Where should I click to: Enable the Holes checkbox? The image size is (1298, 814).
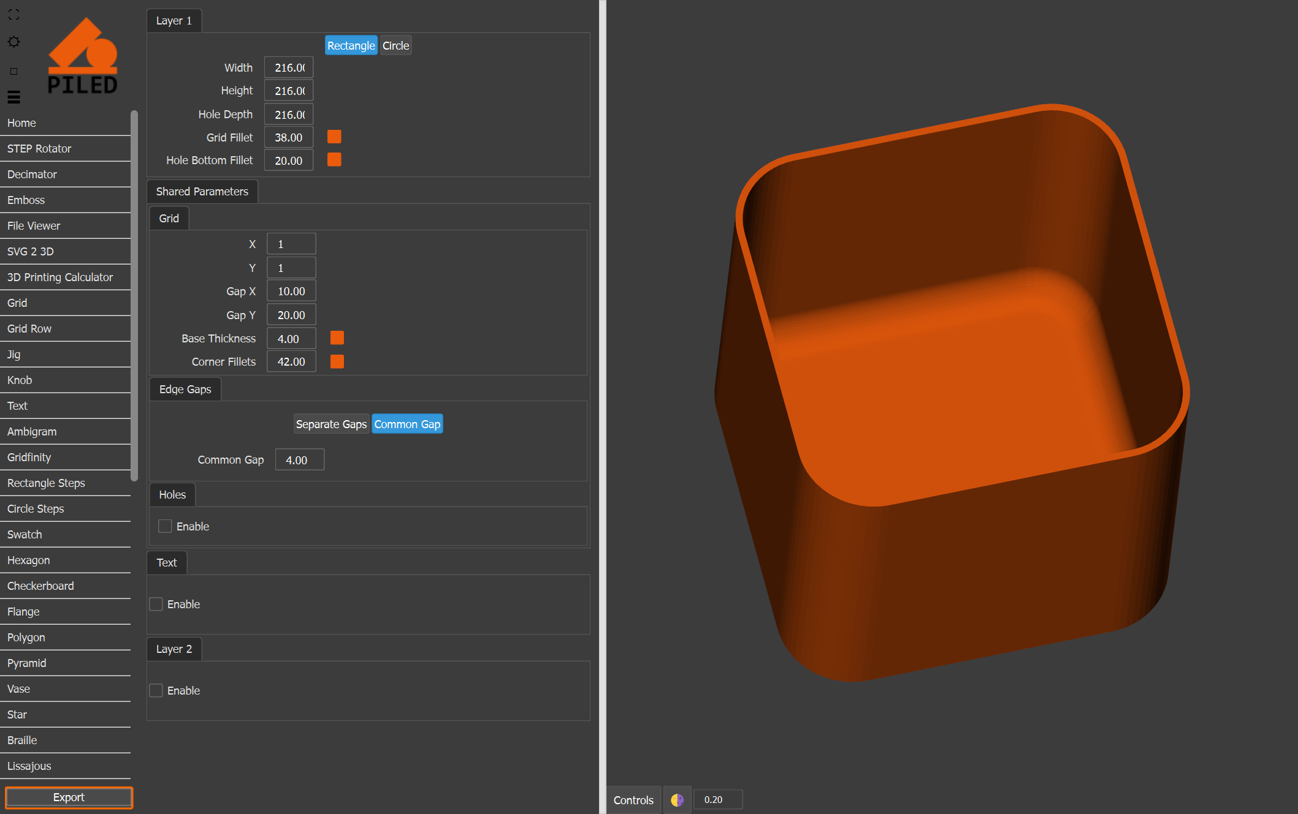point(165,526)
